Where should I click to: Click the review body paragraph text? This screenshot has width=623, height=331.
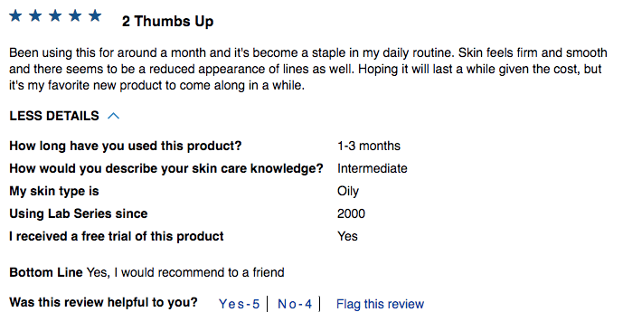pyautogui.click(x=308, y=69)
